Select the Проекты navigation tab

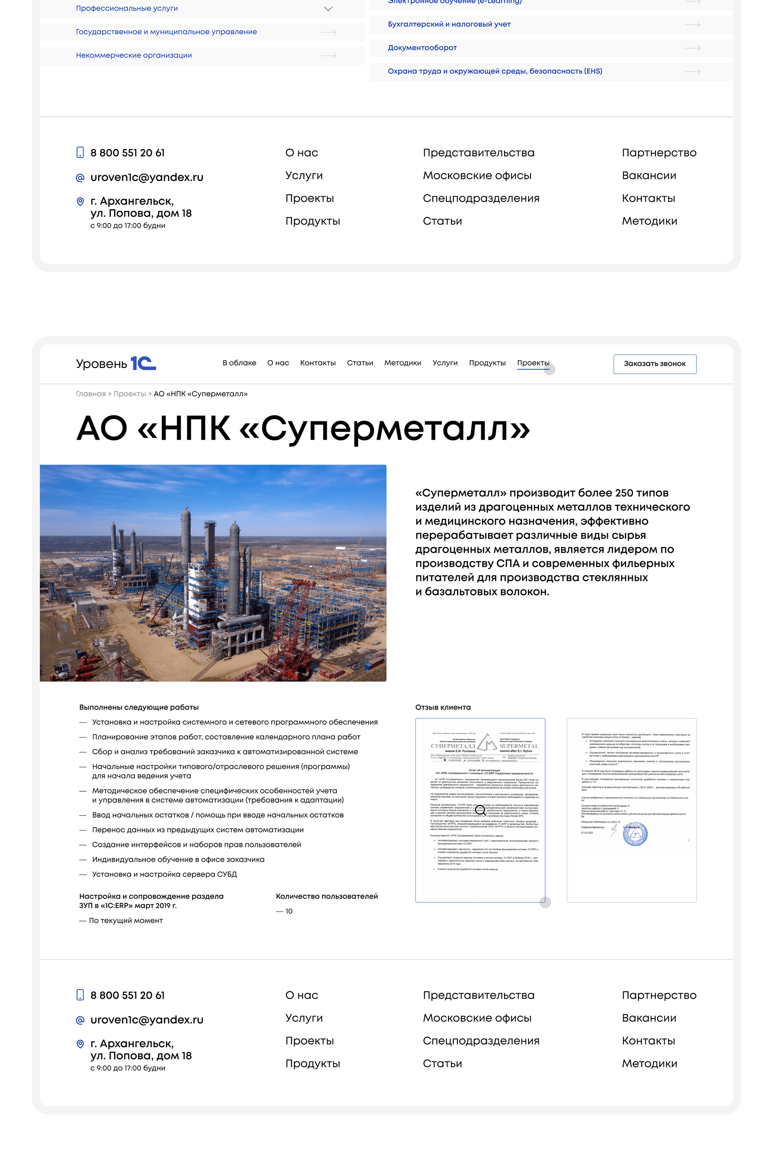click(x=533, y=363)
